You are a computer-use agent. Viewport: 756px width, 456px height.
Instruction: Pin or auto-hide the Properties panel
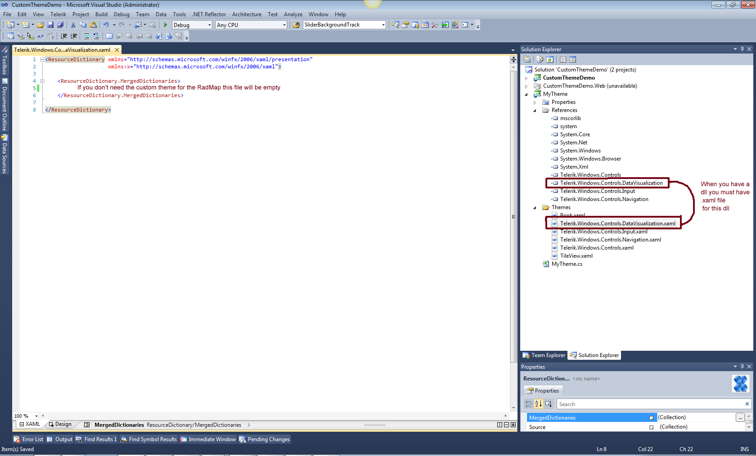coord(742,367)
